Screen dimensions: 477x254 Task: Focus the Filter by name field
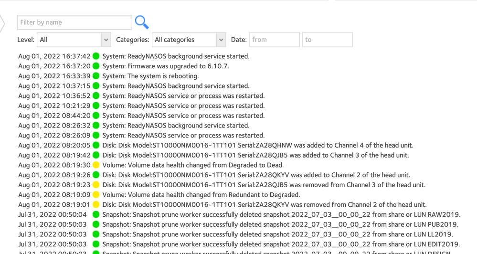[74, 22]
